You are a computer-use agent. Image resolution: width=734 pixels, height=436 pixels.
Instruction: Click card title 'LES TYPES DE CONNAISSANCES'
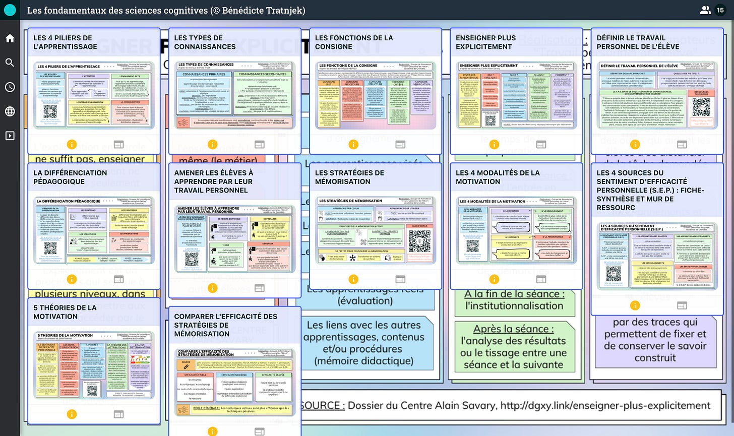click(205, 42)
